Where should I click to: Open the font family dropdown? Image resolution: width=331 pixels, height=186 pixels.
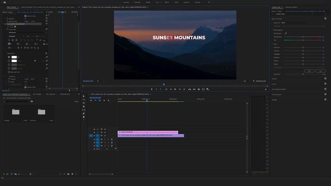click(27, 33)
